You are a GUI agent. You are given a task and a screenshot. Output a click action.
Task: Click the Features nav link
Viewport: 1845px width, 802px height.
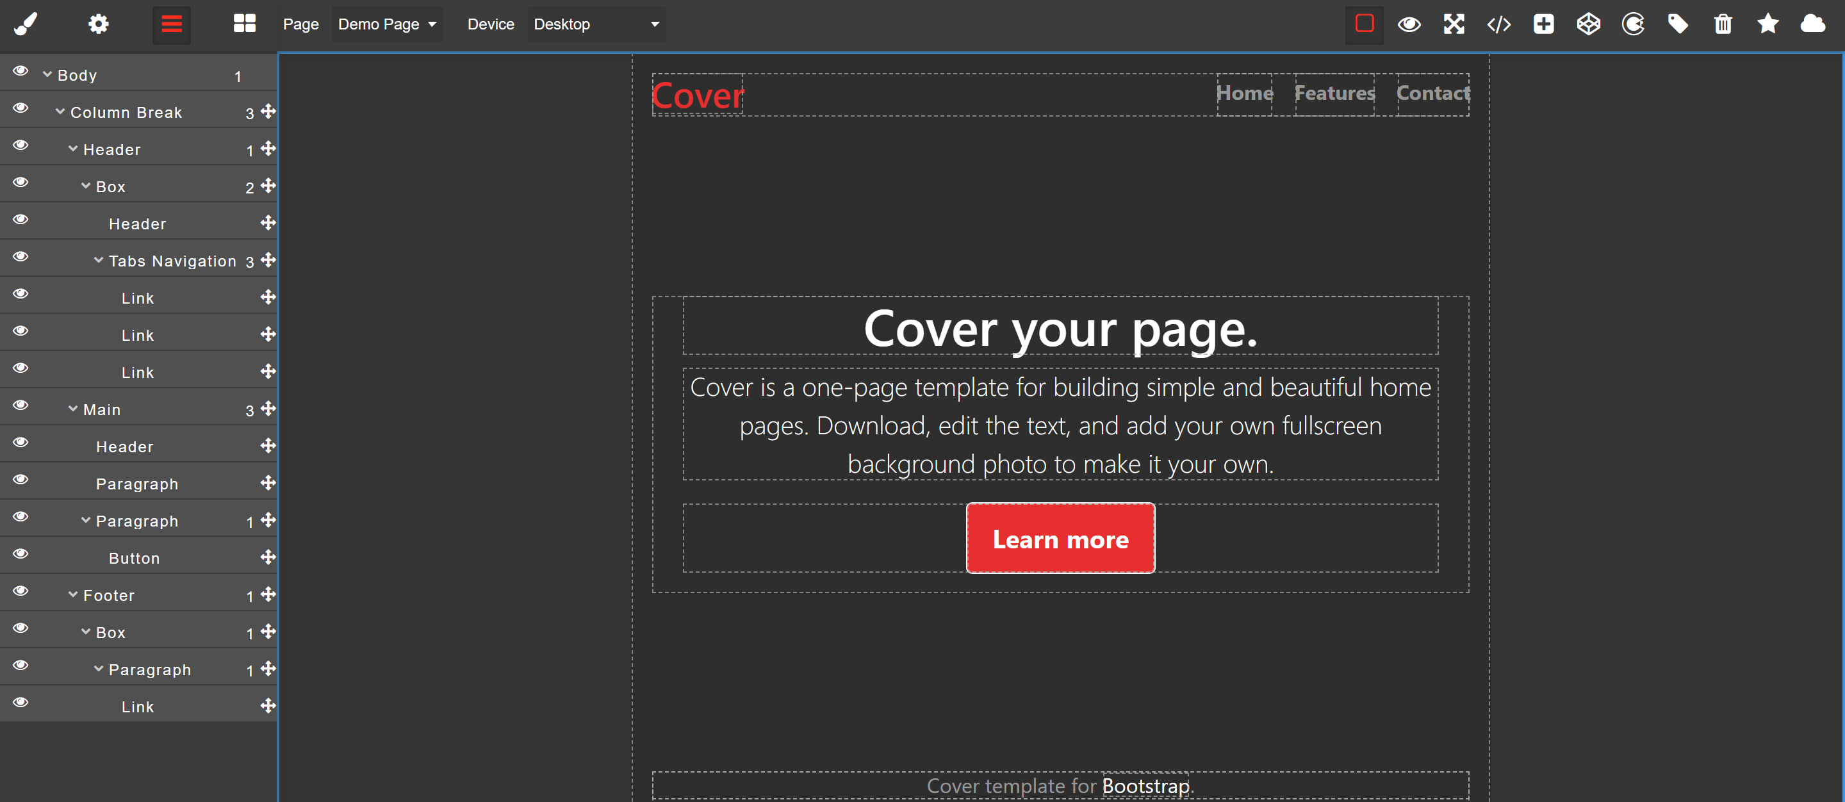pyautogui.click(x=1334, y=94)
